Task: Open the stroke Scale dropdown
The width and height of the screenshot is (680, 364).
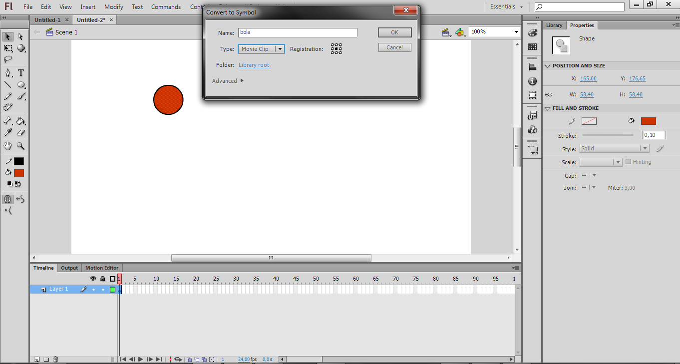Action: pyautogui.click(x=601, y=162)
